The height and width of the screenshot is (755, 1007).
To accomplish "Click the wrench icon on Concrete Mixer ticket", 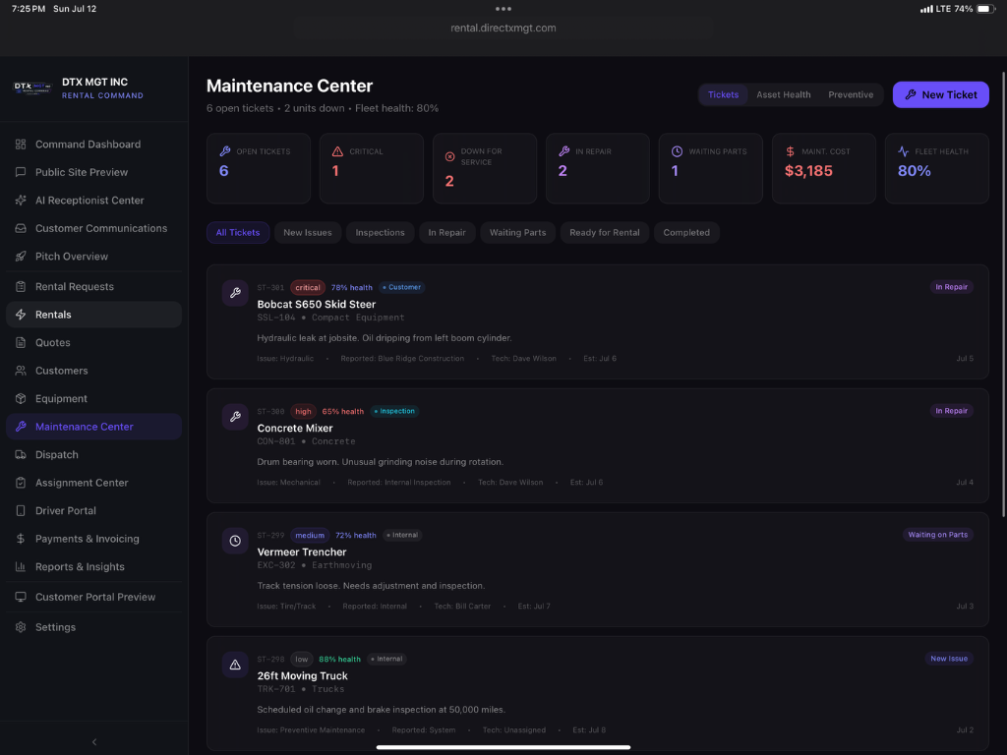I will tap(235, 417).
